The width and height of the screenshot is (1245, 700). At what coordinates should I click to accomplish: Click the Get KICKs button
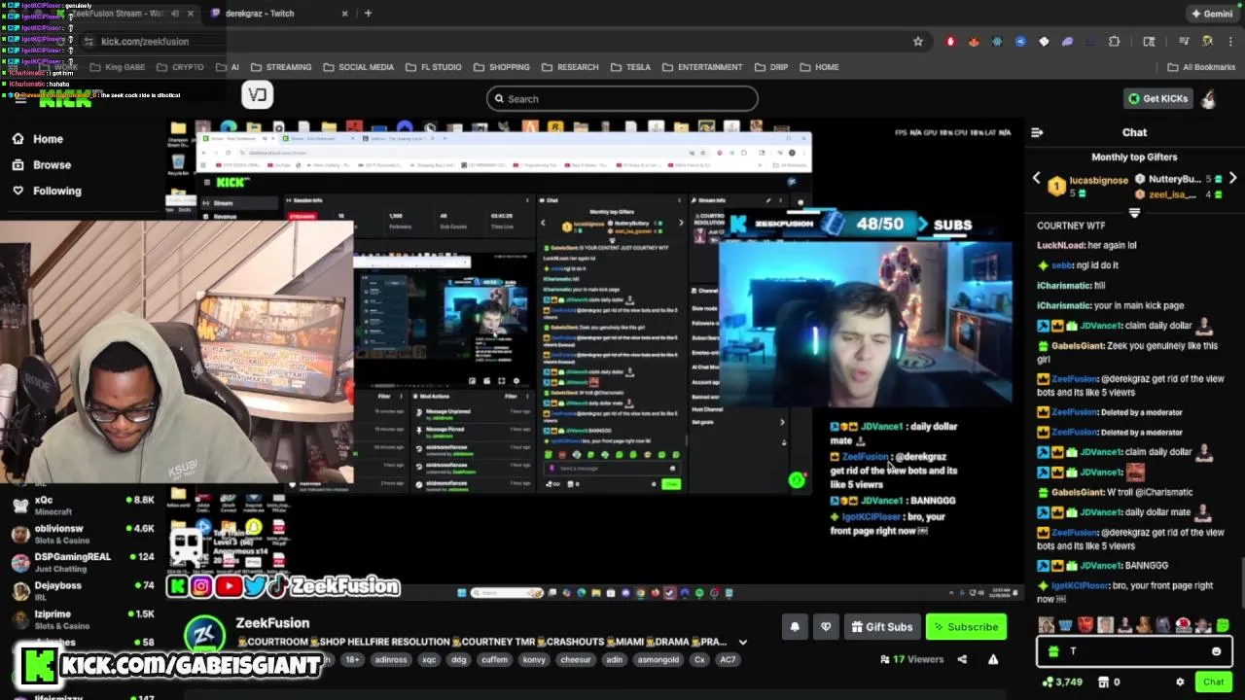coord(1156,98)
